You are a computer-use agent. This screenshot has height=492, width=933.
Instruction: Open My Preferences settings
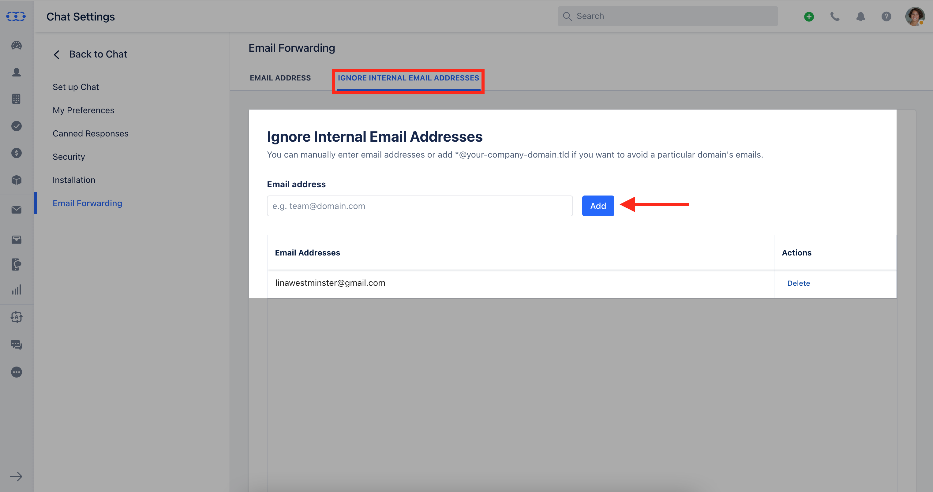point(83,110)
